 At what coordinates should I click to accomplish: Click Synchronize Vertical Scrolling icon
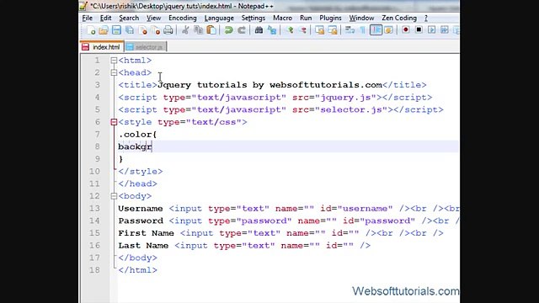[x=320, y=30]
